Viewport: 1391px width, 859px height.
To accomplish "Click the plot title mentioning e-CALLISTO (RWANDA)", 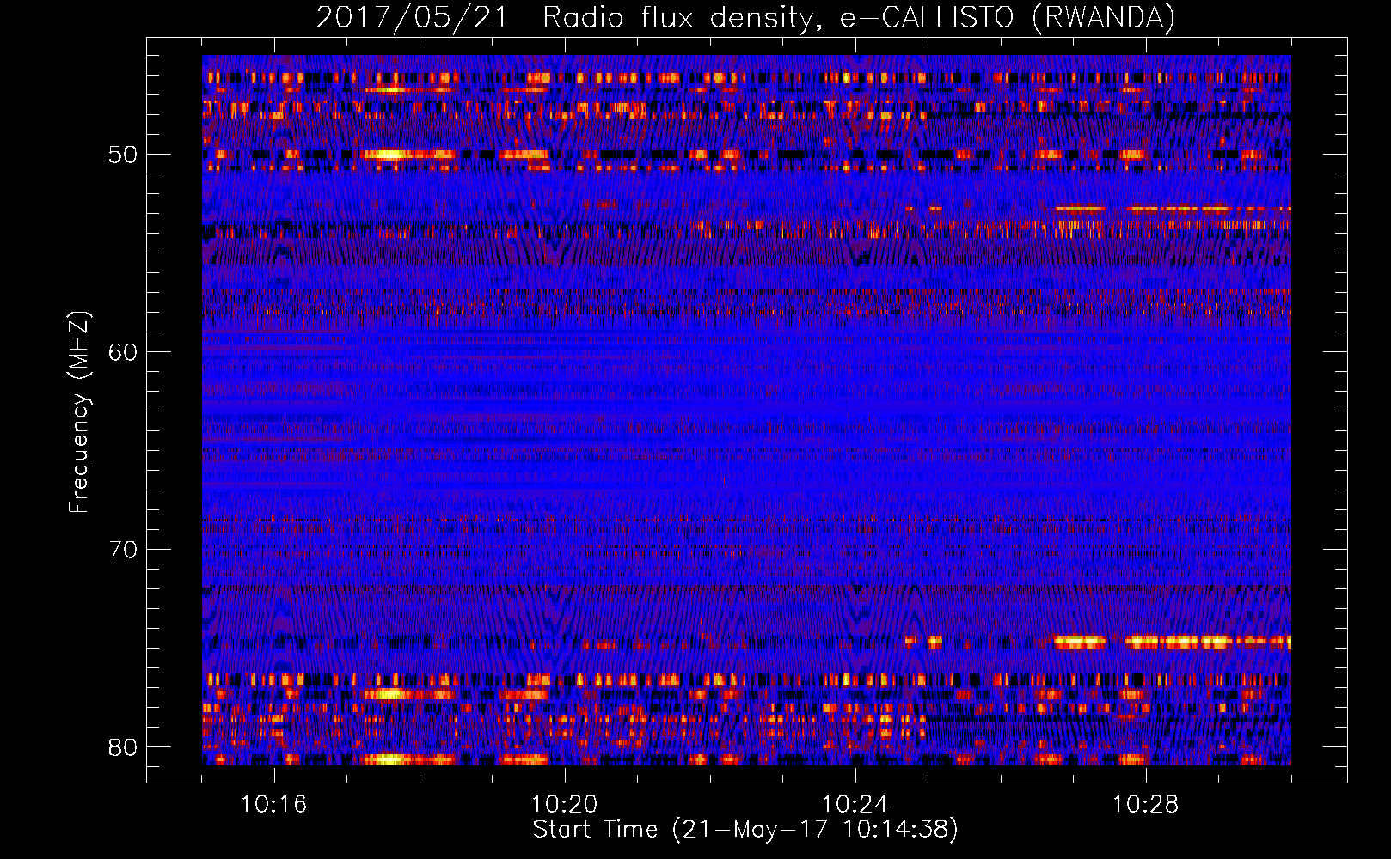I will 745,17.
